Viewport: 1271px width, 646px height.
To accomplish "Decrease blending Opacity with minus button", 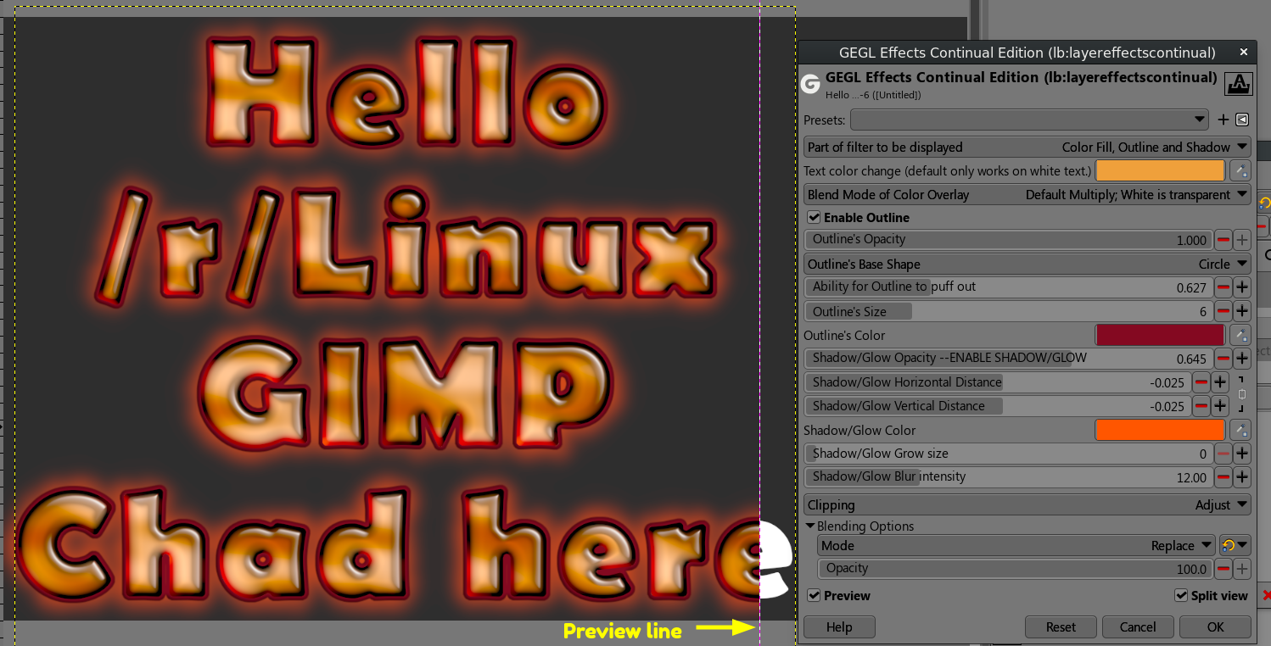I will [1223, 569].
